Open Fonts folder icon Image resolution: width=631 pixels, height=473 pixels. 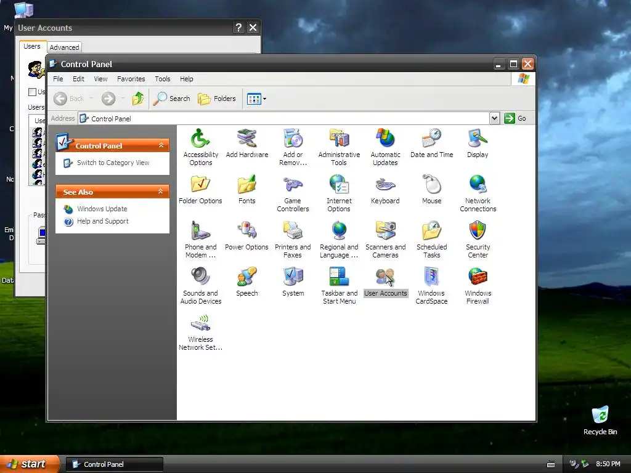(246, 190)
